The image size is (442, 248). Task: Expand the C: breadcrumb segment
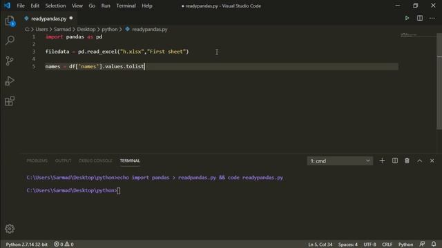pos(27,29)
